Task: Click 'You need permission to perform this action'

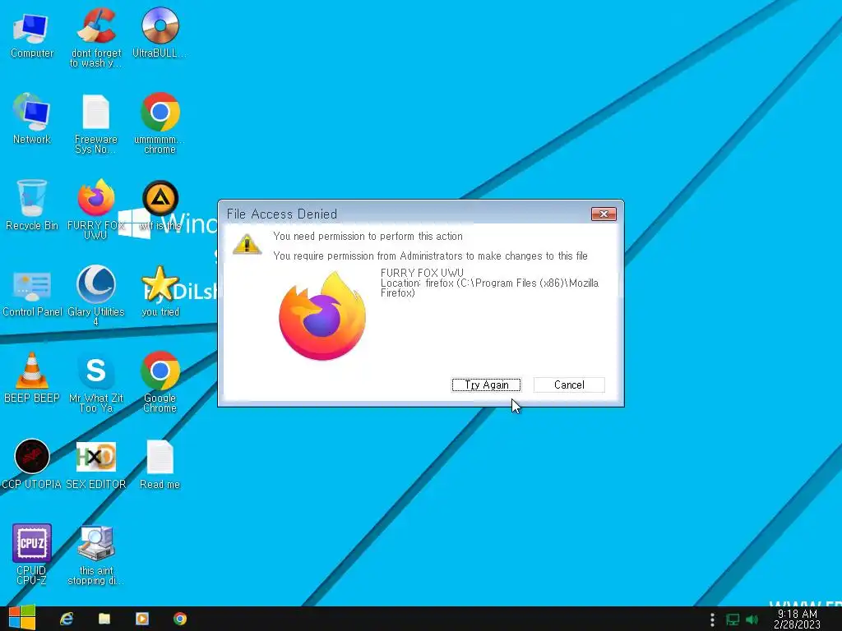Action: (x=368, y=236)
